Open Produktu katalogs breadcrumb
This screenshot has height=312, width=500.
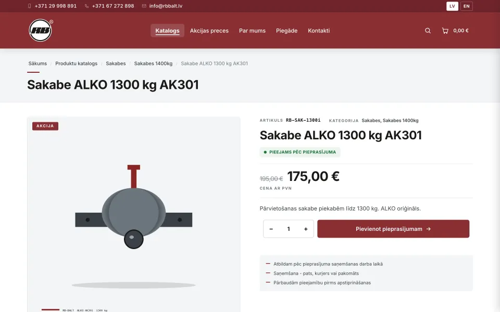click(76, 63)
